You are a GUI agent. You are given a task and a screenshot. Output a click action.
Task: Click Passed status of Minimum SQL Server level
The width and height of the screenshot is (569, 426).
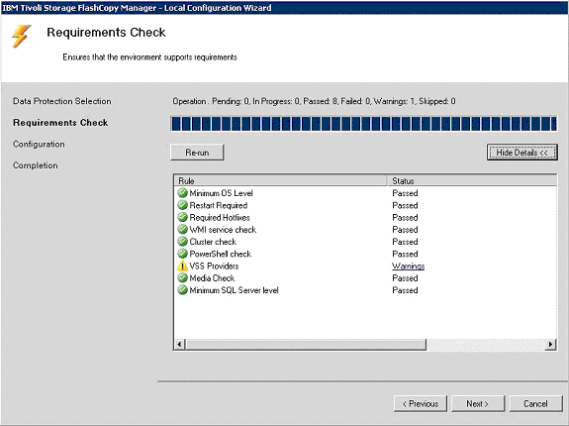click(x=405, y=290)
